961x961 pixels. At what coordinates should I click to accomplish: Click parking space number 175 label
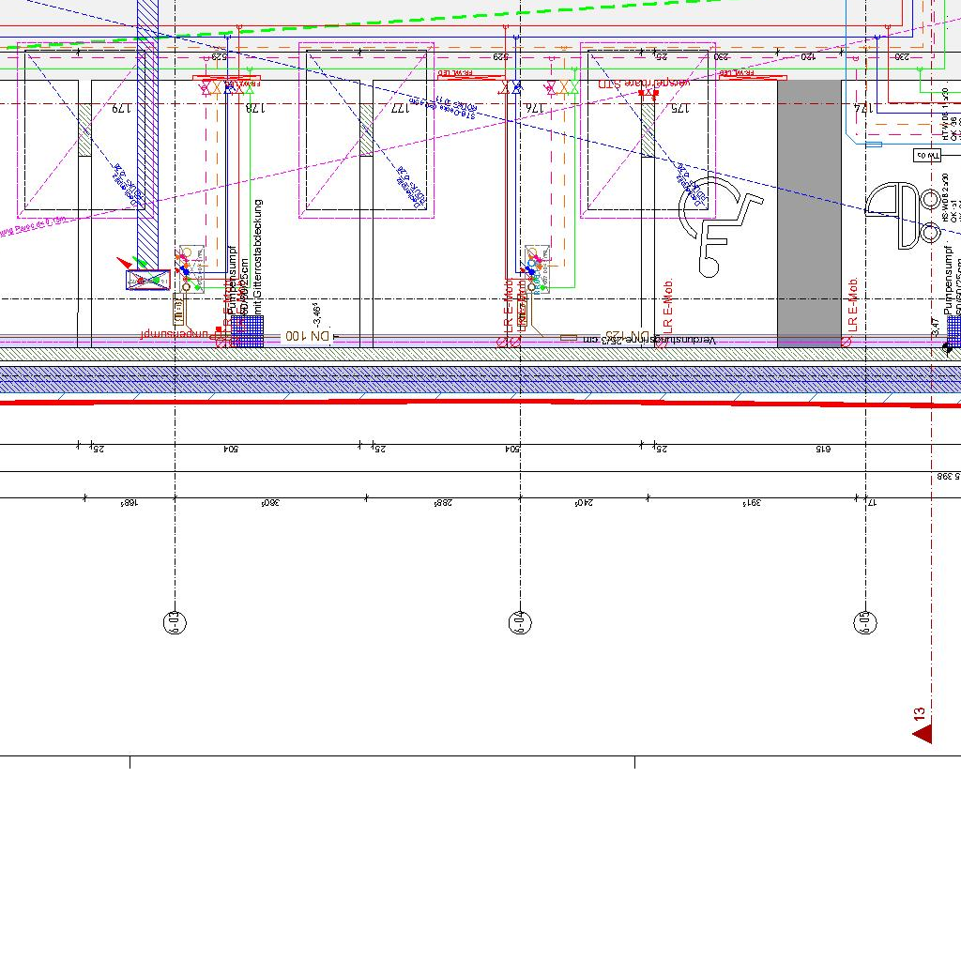coord(679,109)
